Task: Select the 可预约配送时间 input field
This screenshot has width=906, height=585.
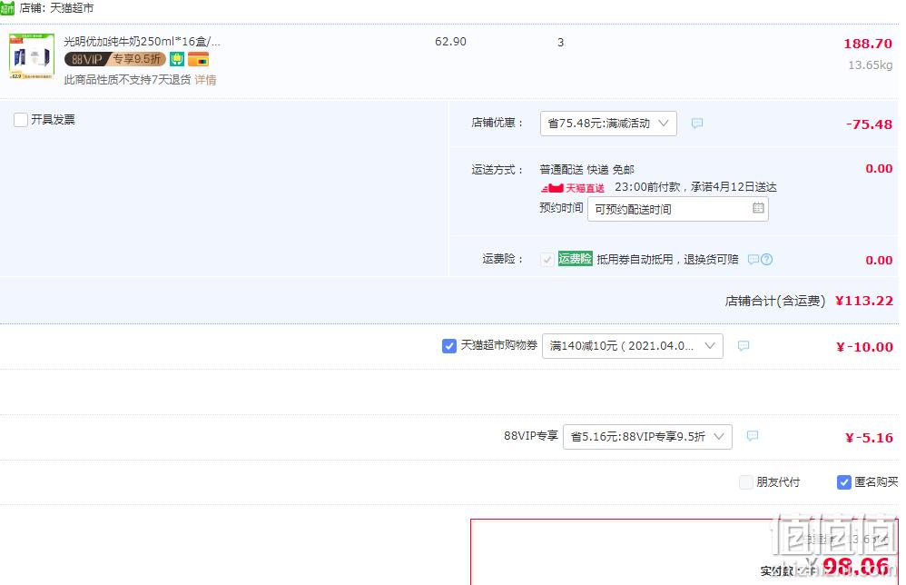Action: [677, 209]
